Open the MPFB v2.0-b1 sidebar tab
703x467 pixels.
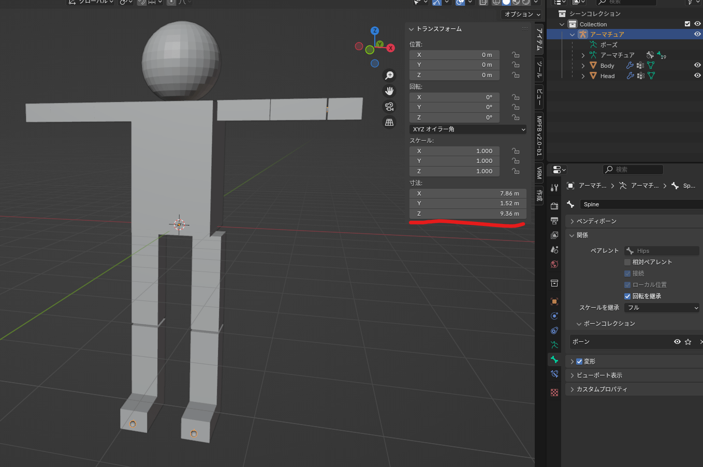[539, 135]
